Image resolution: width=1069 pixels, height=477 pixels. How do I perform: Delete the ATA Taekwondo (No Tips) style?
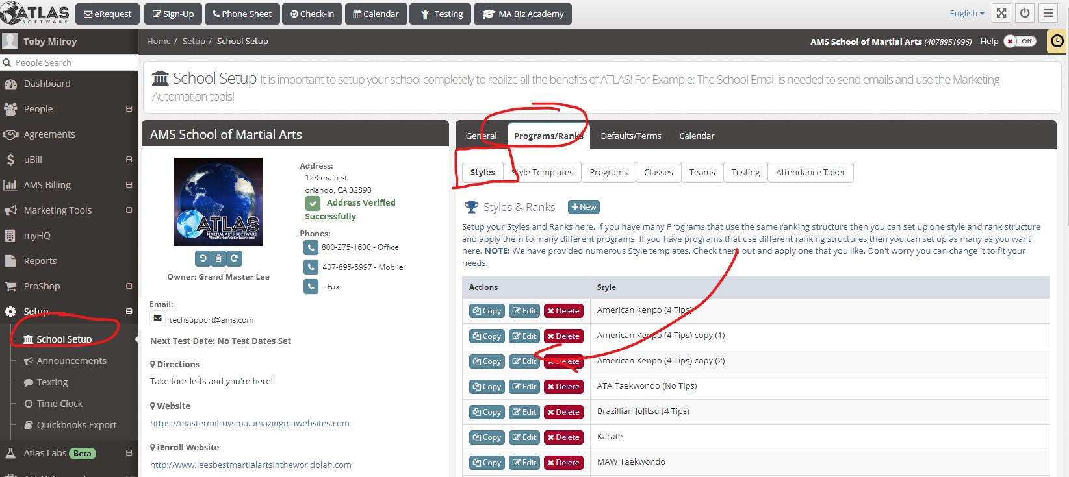click(x=563, y=387)
